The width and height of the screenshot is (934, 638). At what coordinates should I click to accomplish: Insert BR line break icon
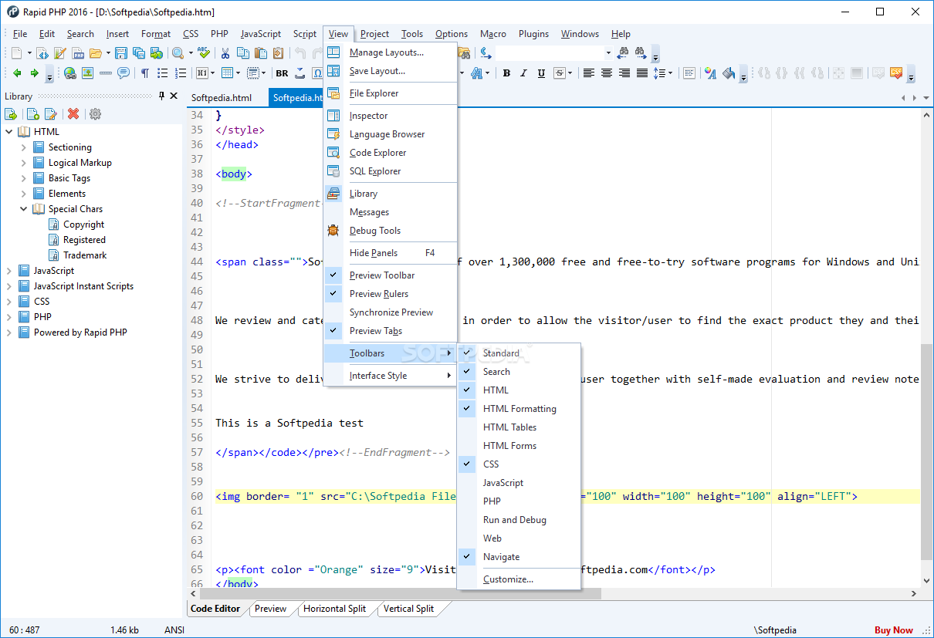(282, 73)
